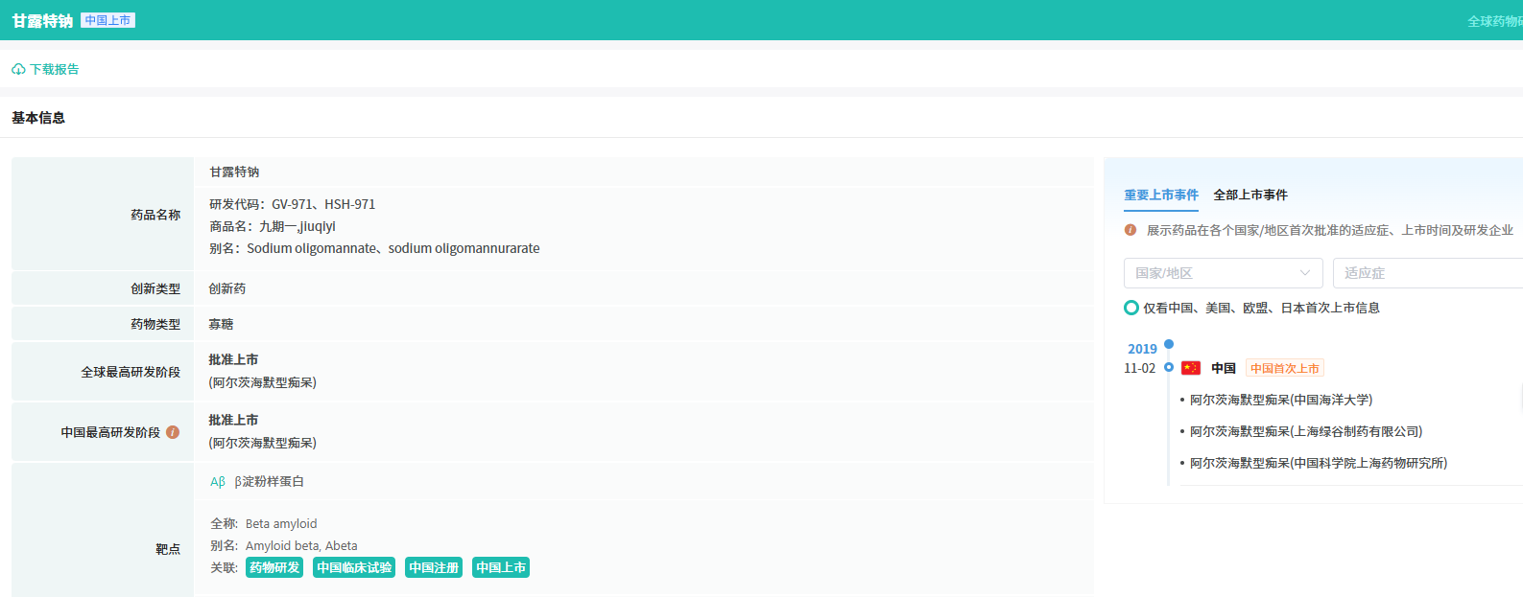1523x597 pixels.
Task: Click 阿尔茨海默型痴呆(中国海洋大学) entry
Action: pos(1281,400)
